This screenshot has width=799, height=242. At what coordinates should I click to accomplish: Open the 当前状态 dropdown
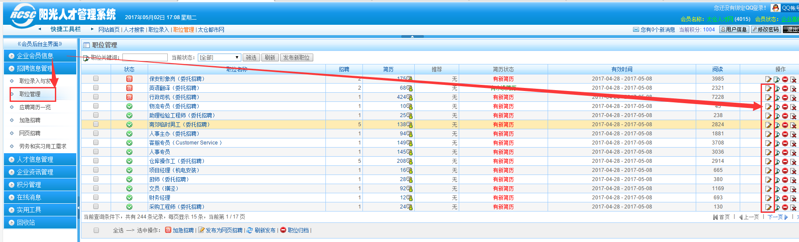tap(220, 57)
